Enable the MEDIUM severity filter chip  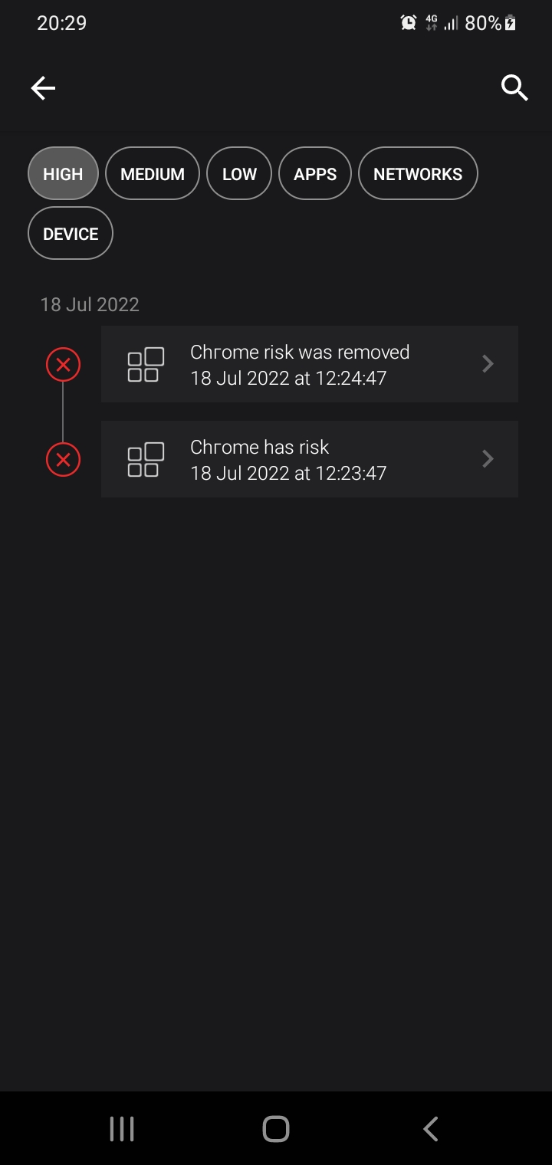pyautogui.click(x=153, y=174)
